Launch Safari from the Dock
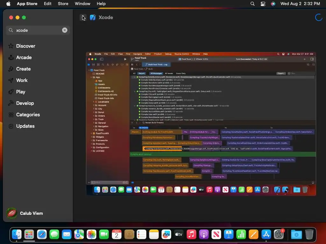This screenshot has width=326, height=244. [42, 234]
